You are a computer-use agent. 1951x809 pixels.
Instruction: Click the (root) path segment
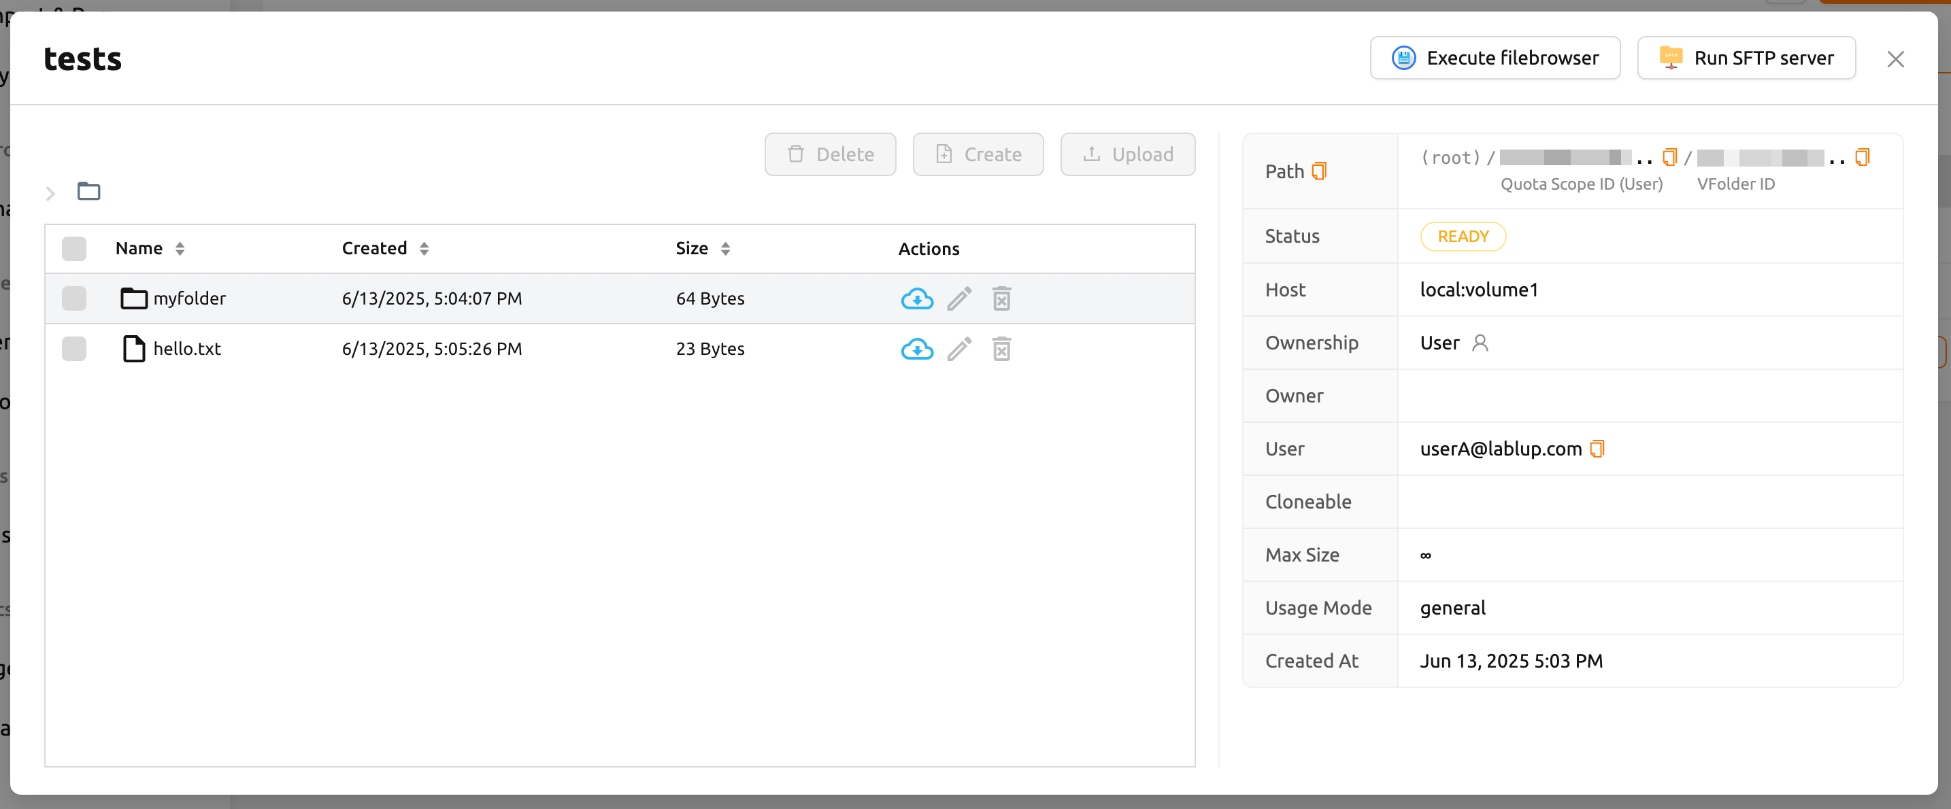1450,158
